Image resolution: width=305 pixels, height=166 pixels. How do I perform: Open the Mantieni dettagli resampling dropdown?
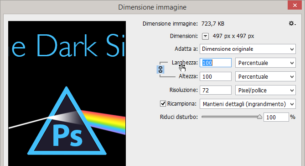click(x=248, y=104)
